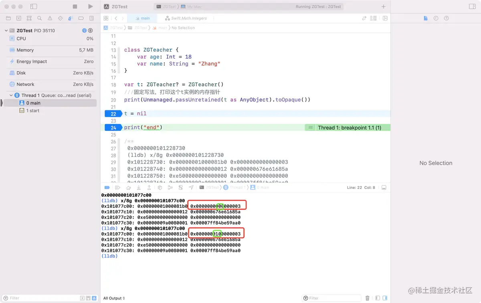481x303 pixels.
Task: Show the History inspector clock
Action: pyautogui.click(x=436, y=18)
